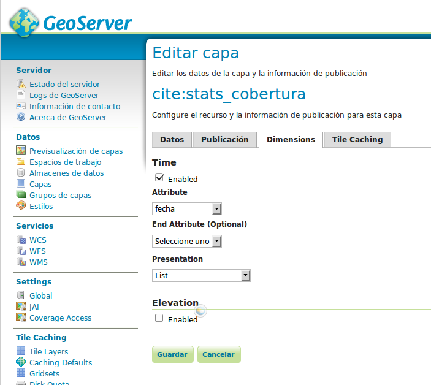This screenshot has height=385, width=431.
Task: Enable the Elevation dimension checkbox
Action: point(159,318)
